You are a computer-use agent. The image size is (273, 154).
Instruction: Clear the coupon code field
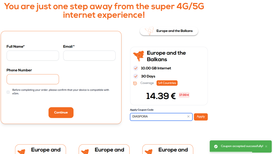click(188, 117)
